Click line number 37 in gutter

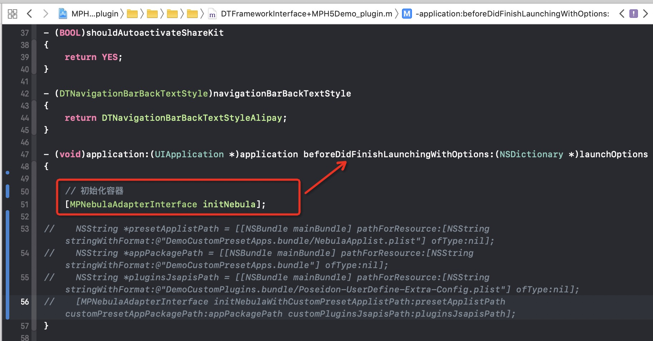pos(25,33)
